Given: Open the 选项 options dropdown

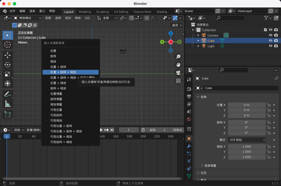Looking at the screenshot, I should [176, 25].
